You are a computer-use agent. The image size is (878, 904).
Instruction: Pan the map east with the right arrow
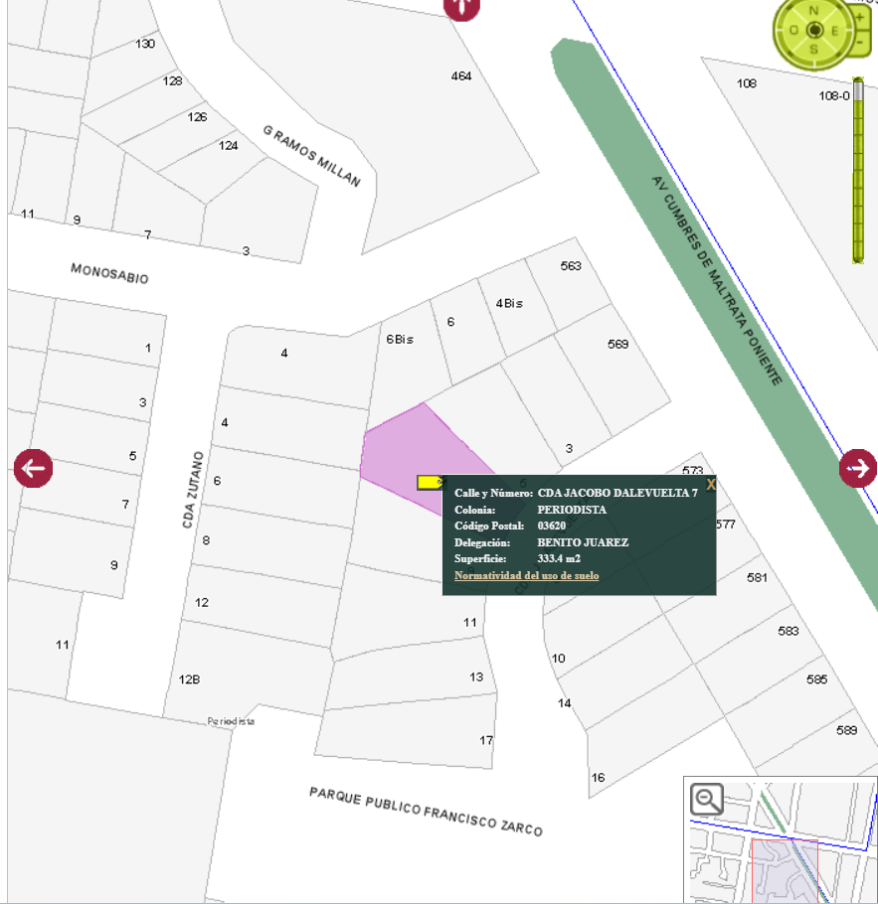tap(858, 468)
